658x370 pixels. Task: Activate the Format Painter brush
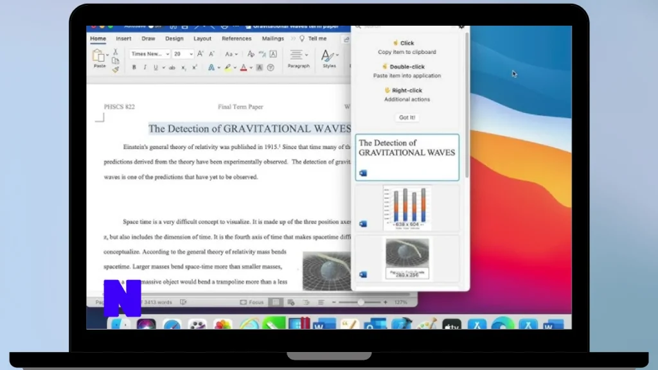116,69
